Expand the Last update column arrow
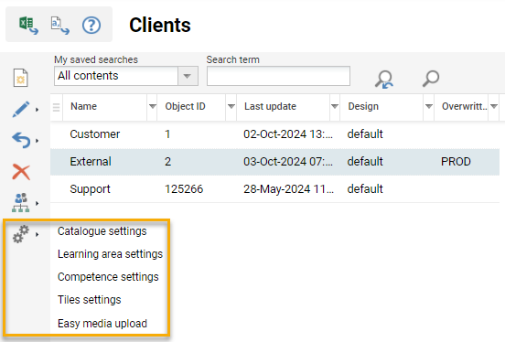The height and width of the screenshot is (342, 505). [x=335, y=106]
